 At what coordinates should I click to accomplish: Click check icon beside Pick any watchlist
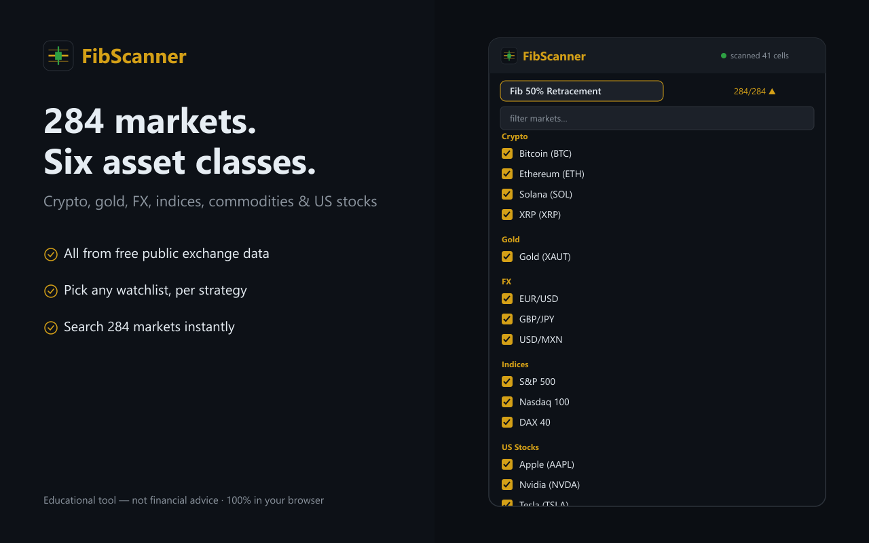tap(51, 291)
